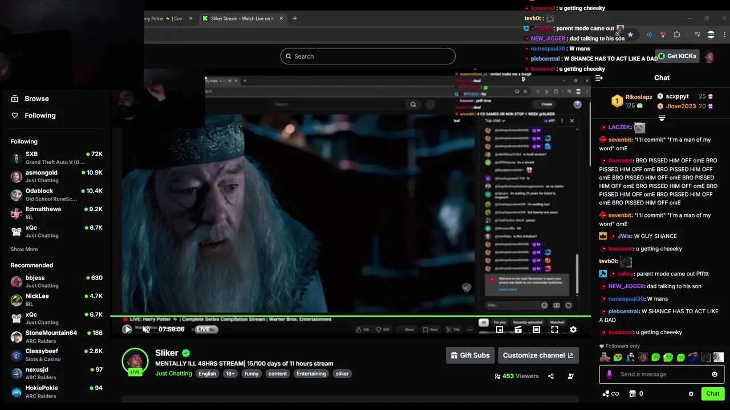Open the user profile avatar menu
The height and width of the screenshot is (410, 730).
click(x=709, y=56)
